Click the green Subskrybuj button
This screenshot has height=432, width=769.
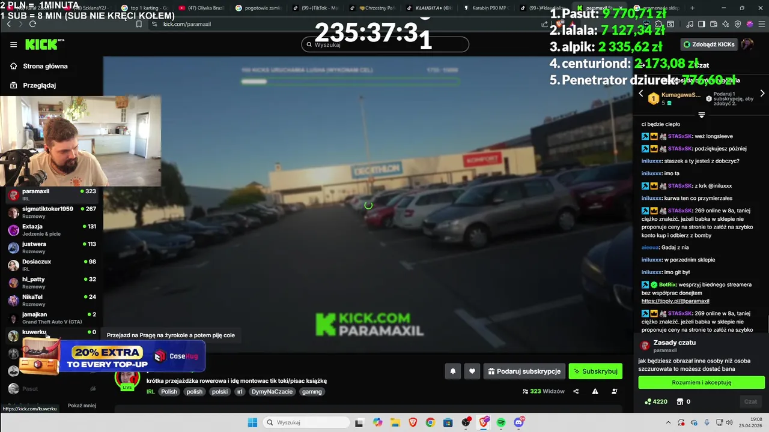coord(595,371)
